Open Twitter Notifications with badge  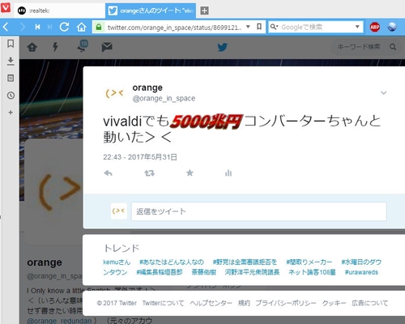[83, 46]
